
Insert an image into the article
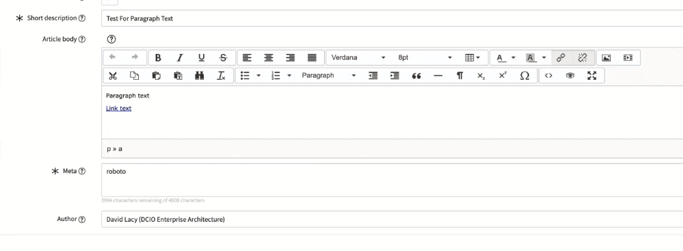[606, 57]
